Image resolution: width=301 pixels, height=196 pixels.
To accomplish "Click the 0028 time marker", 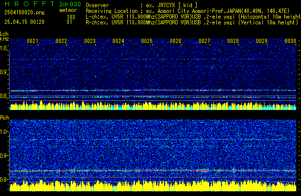I will tap(233, 41).
